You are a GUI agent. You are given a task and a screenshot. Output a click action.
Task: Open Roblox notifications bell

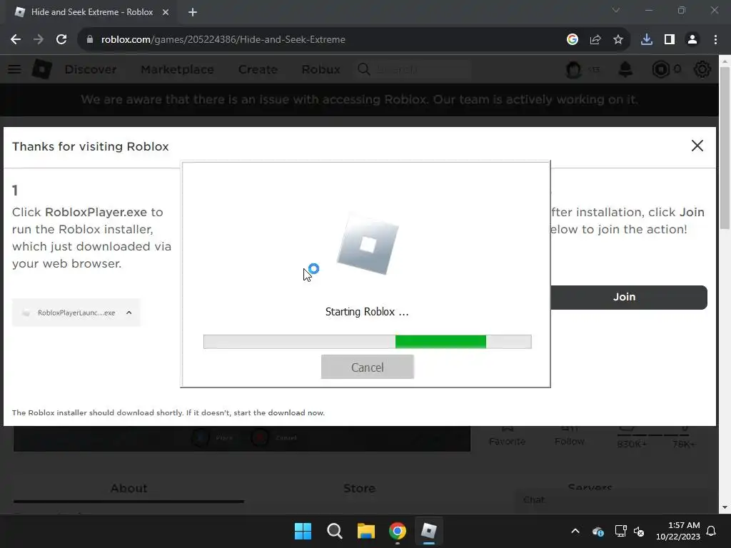click(625, 69)
